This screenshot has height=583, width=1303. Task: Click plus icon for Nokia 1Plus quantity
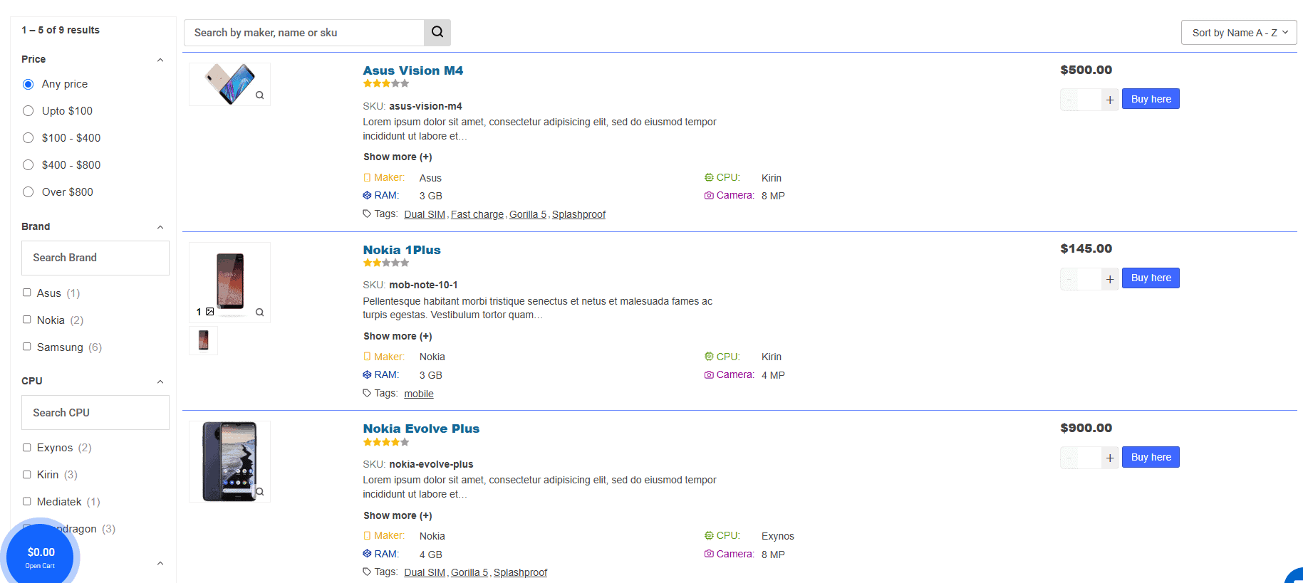pos(1110,279)
